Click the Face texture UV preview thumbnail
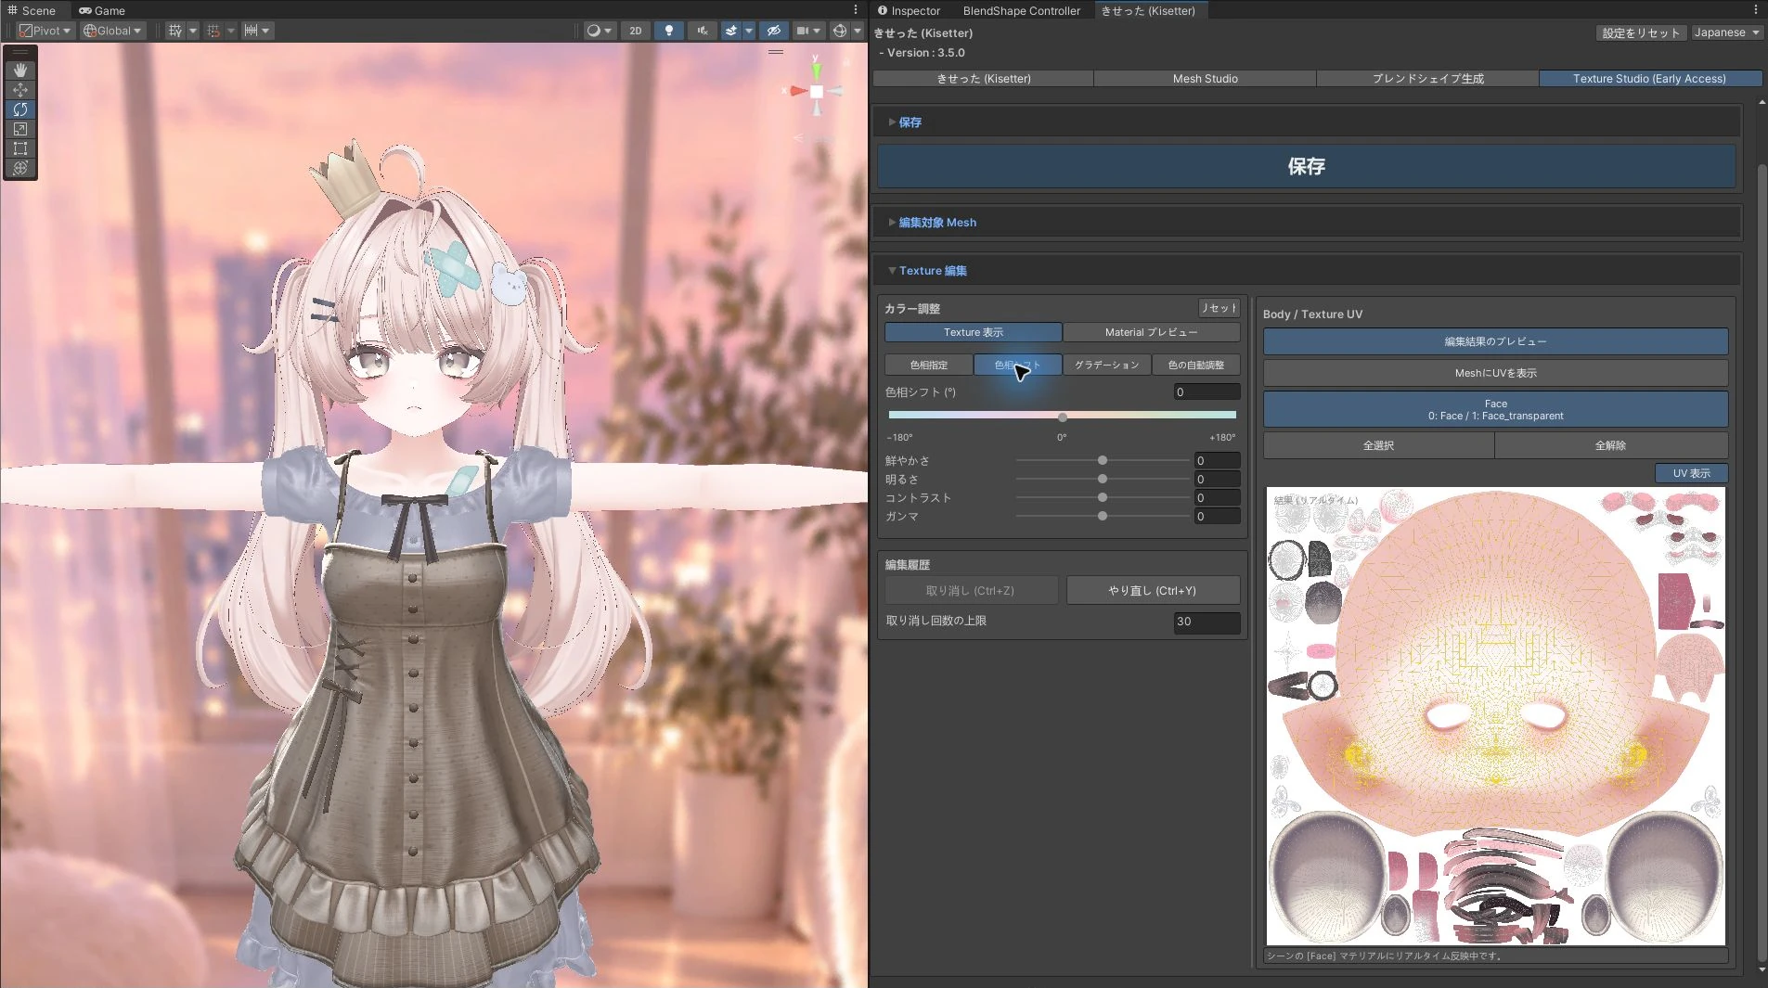 (x=1495, y=716)
